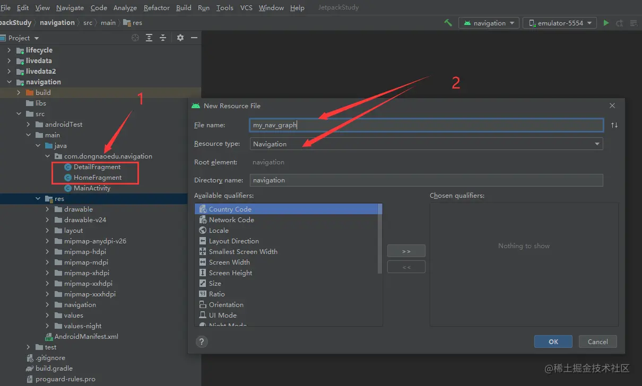Click the OK button
Screen dimensions: 642x386
click(553, 341)
